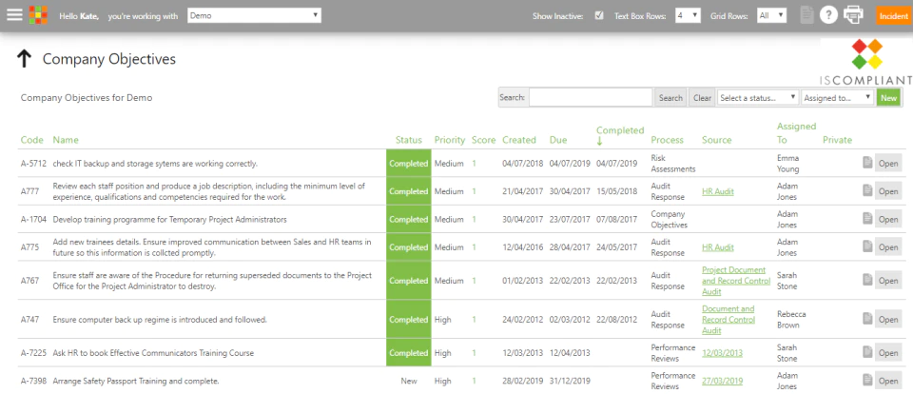Open objective A747 with Open button
This screenshot has width=913, height=394.
point(888,320)
